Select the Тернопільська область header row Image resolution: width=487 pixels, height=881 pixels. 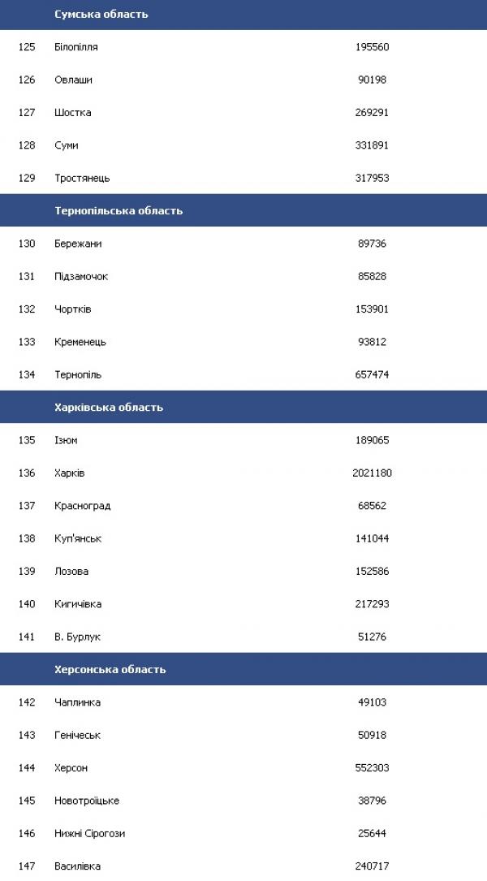pyautogui.click(x=119, y=211)
